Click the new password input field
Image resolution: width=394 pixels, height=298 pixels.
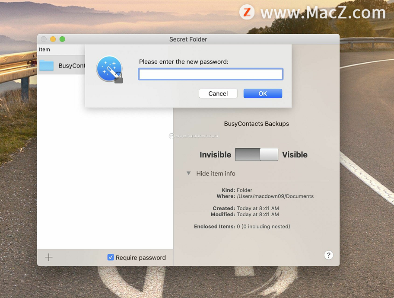pyautogui.click(x=210, y=74)
